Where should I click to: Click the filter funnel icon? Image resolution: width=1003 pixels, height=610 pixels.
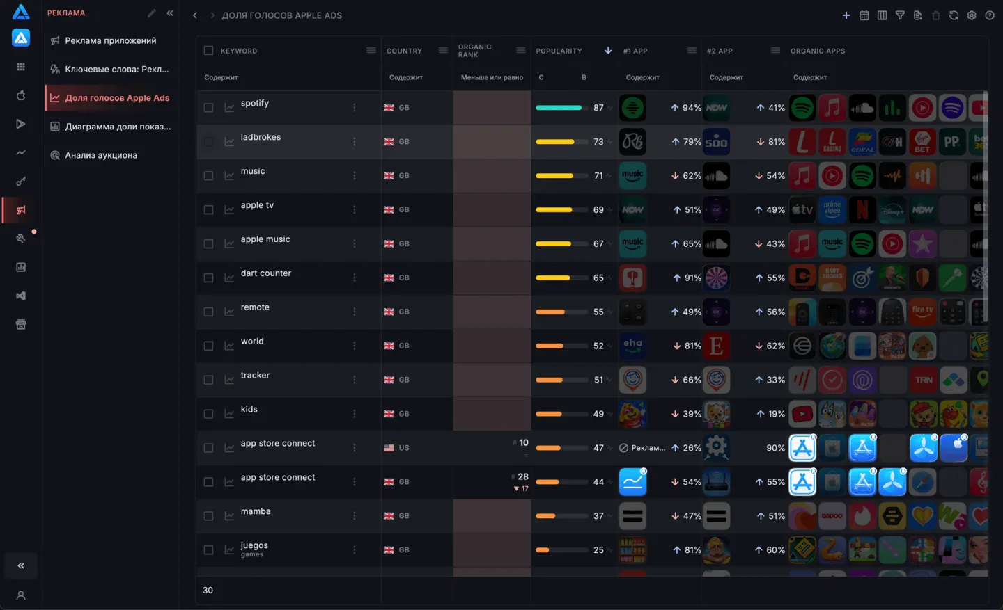click(x=900, y=15)
